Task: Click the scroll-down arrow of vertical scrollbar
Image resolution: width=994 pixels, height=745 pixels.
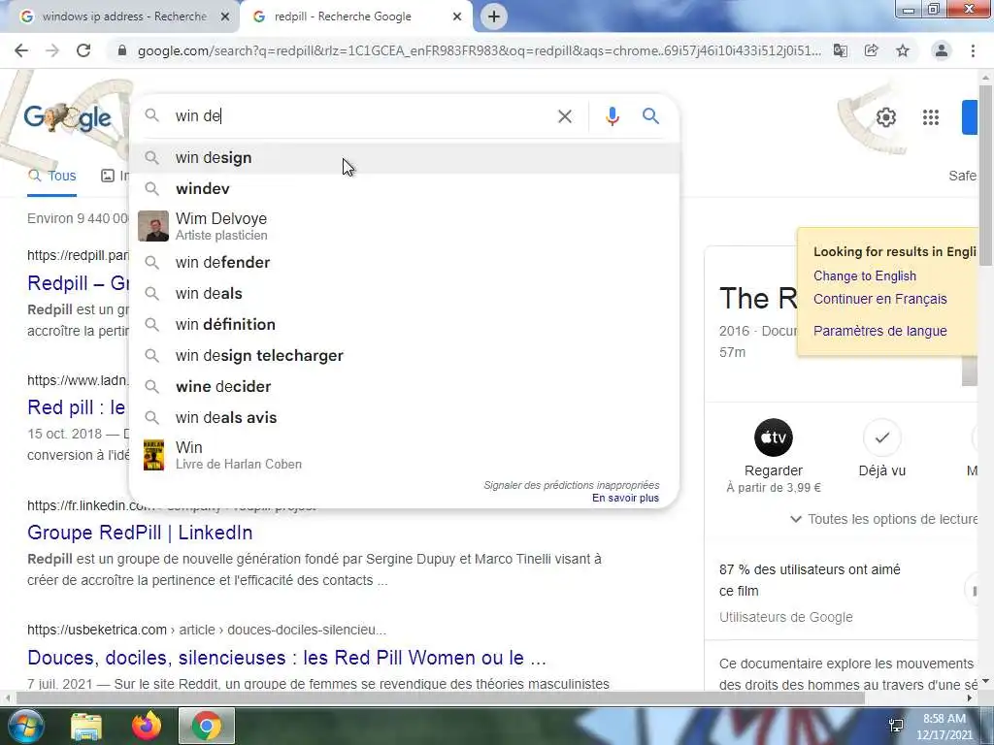Action: point(985,682)
